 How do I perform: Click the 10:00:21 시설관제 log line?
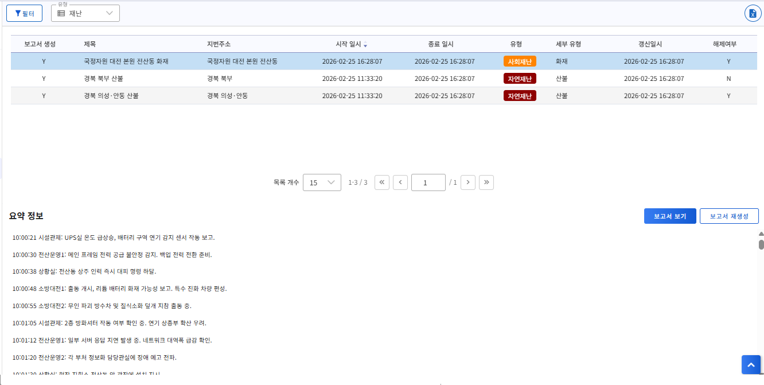pos(114,237)
